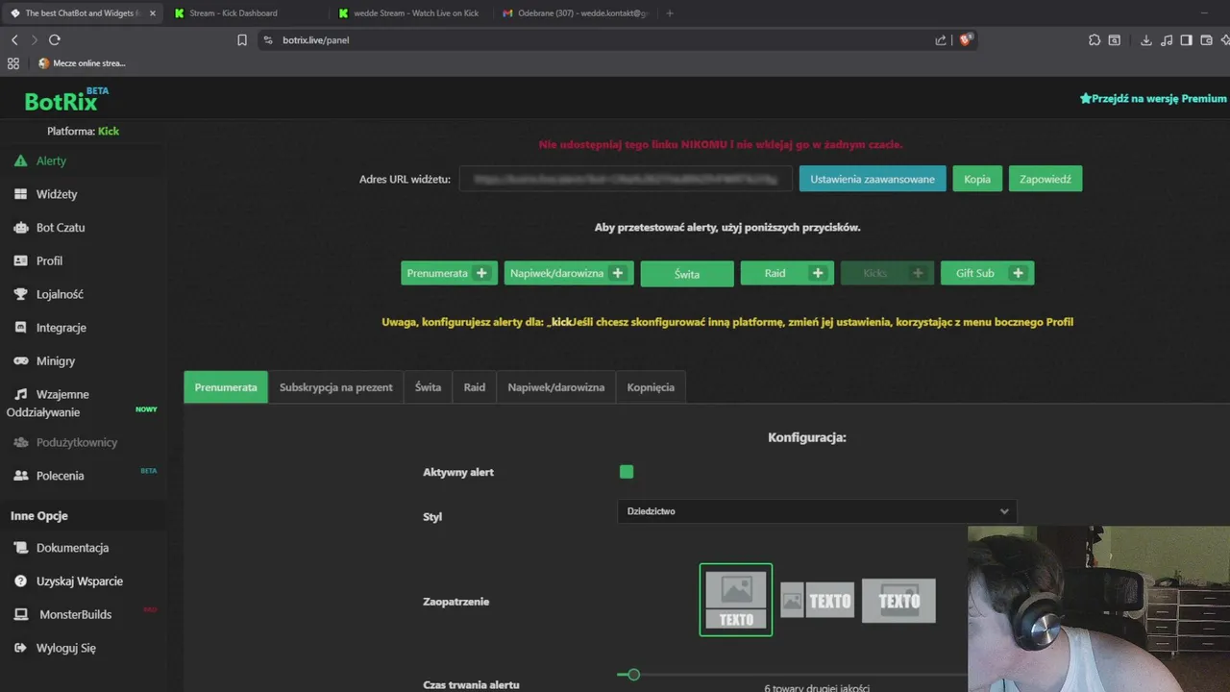Open Integracje in the sidebar
This screenshot has height=692, width=1230.
pos(61,328)
